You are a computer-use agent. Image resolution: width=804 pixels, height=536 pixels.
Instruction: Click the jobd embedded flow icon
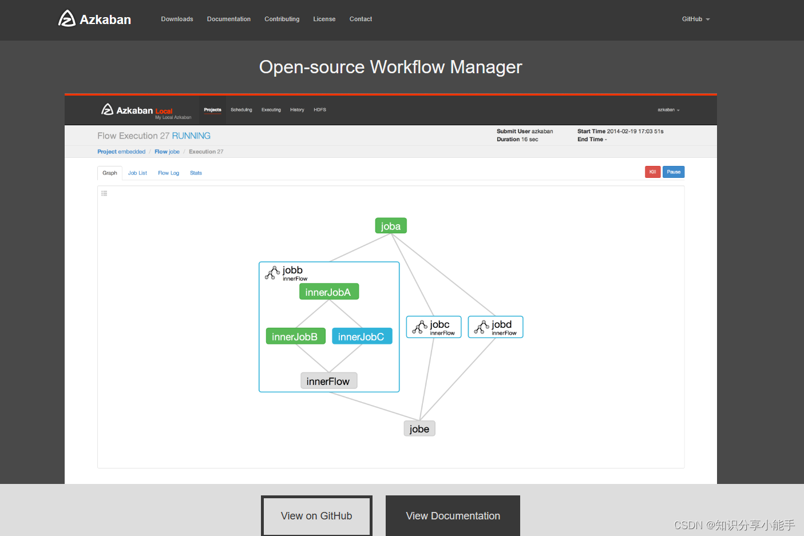tap(482, 327)
